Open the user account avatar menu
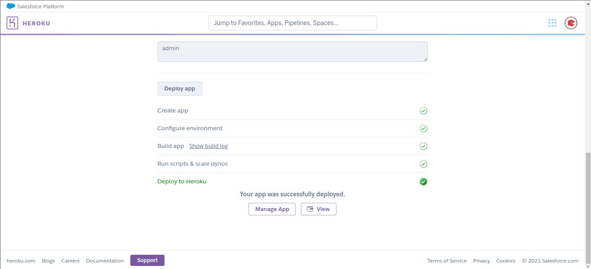This screenshot has width=591, height=269. pos(571,23)
